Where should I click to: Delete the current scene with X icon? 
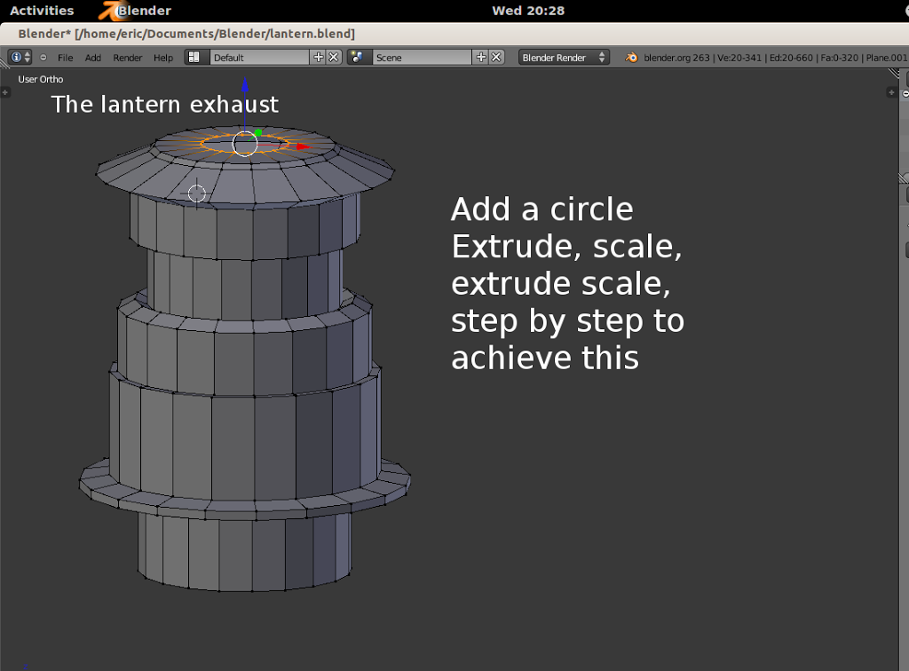click(496, 57)
